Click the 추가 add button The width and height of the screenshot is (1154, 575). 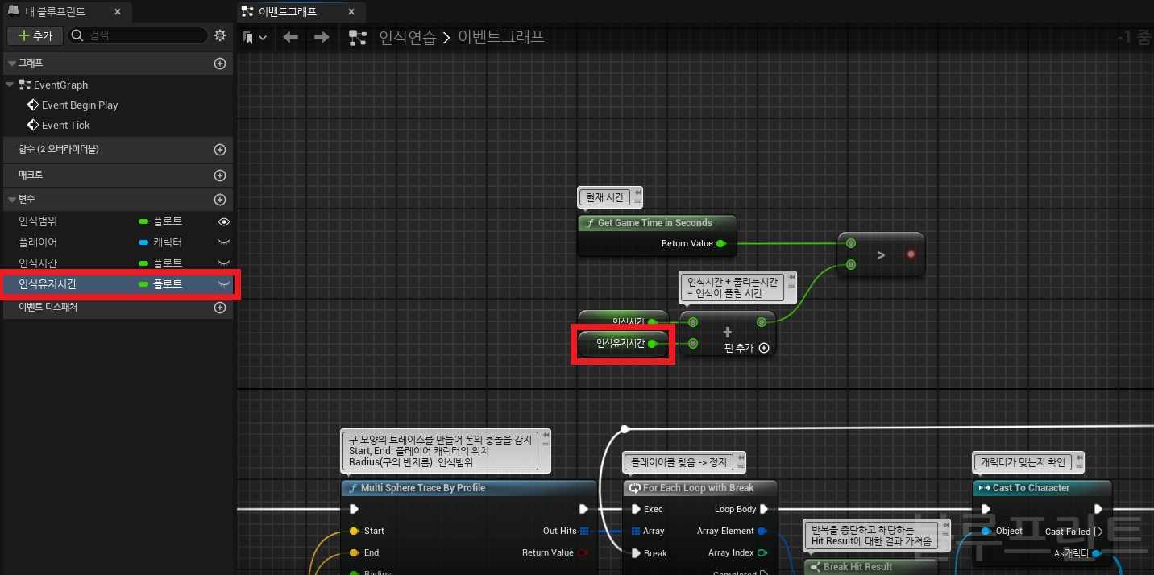pos(35,35)
